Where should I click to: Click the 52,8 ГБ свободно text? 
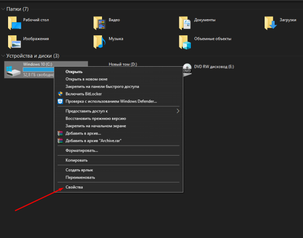tap(38, 75)
